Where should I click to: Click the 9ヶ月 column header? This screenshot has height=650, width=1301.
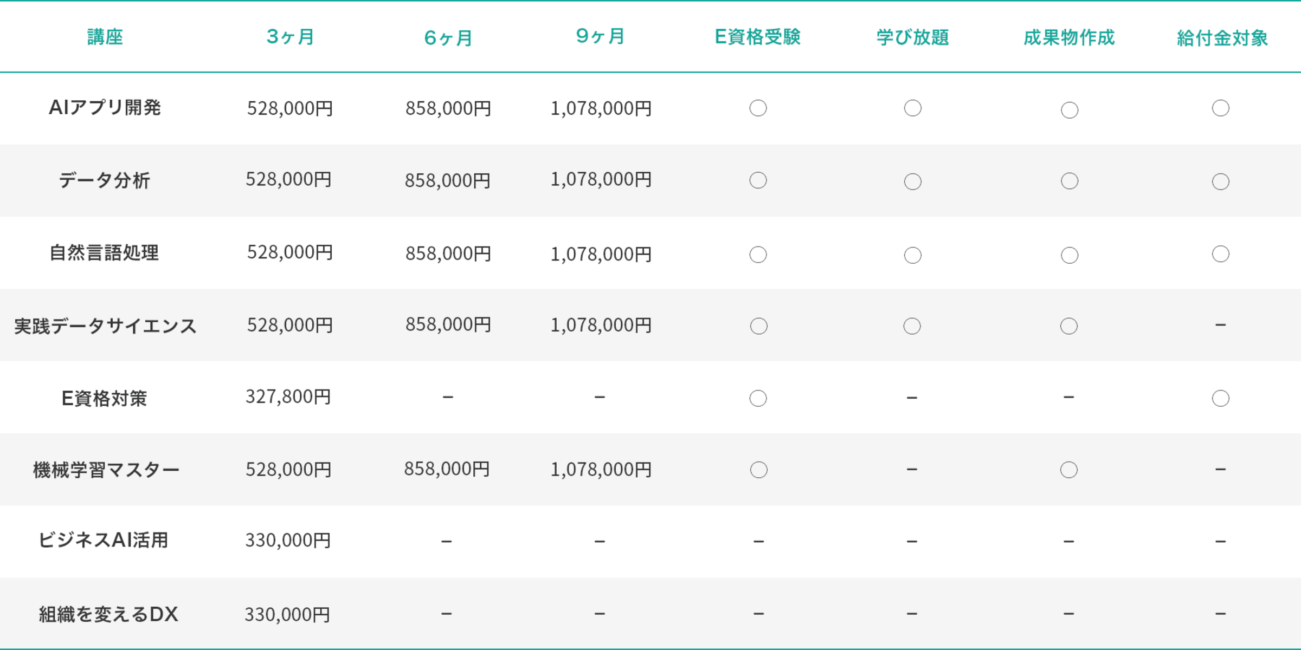tap(600, 37)
